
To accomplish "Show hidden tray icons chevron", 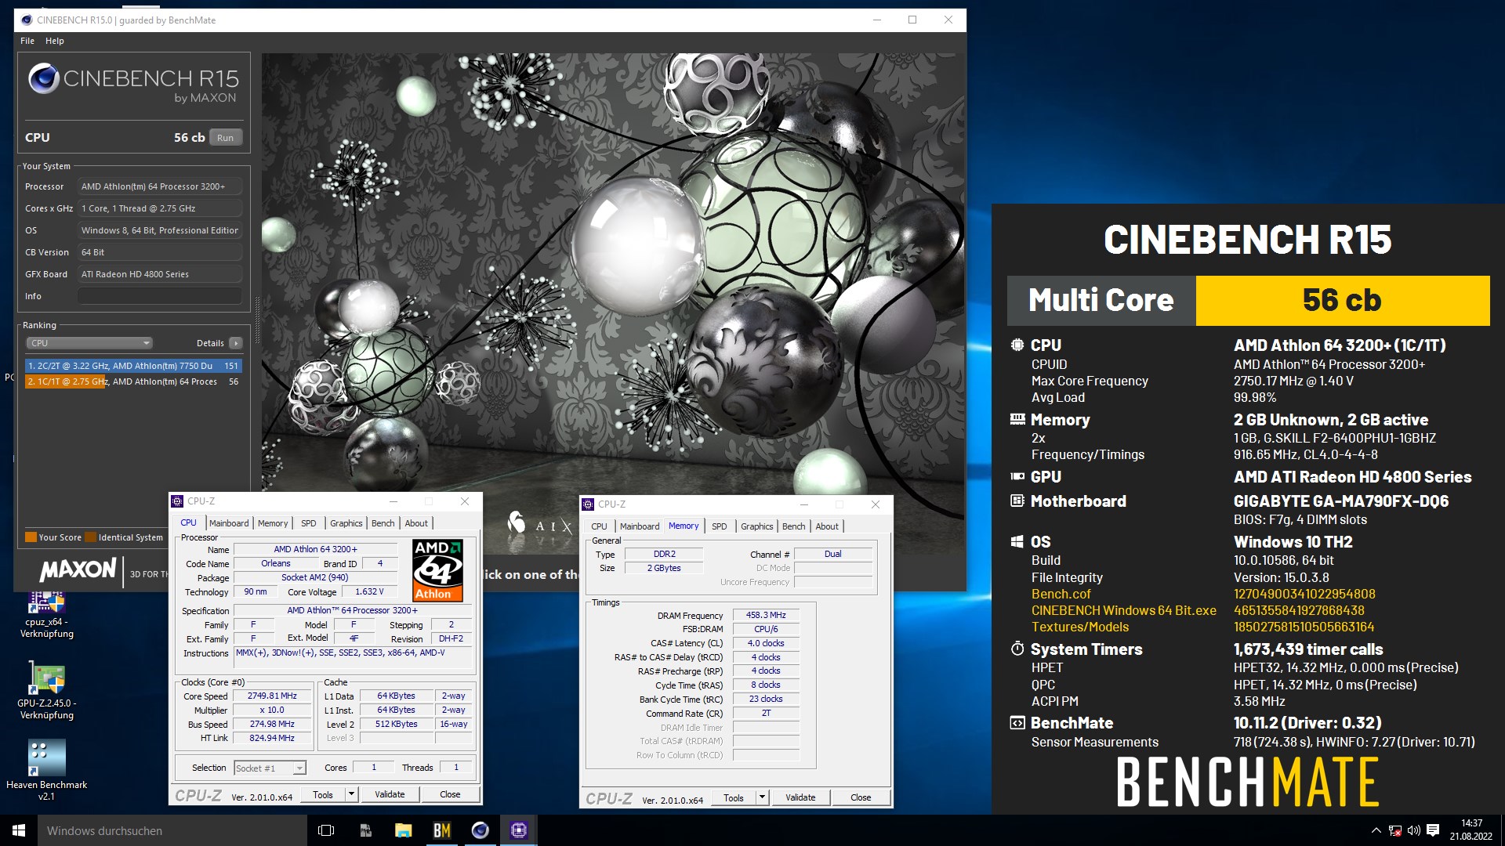I will (1376, 830).
